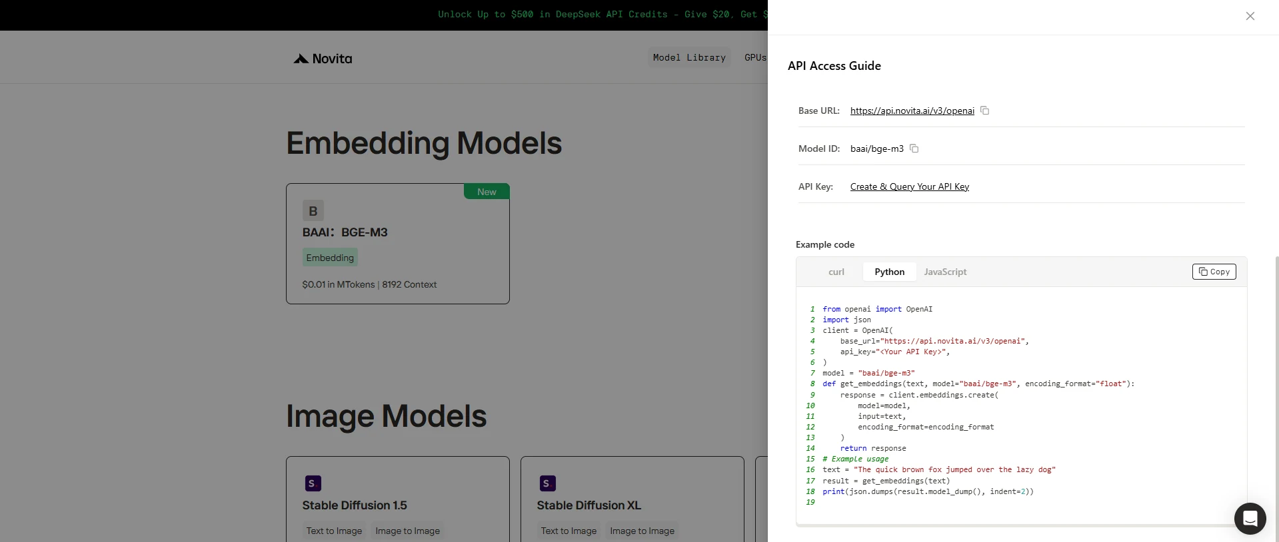
Task: Switch to the JavaScript code tab
Action: pos(945,272)
